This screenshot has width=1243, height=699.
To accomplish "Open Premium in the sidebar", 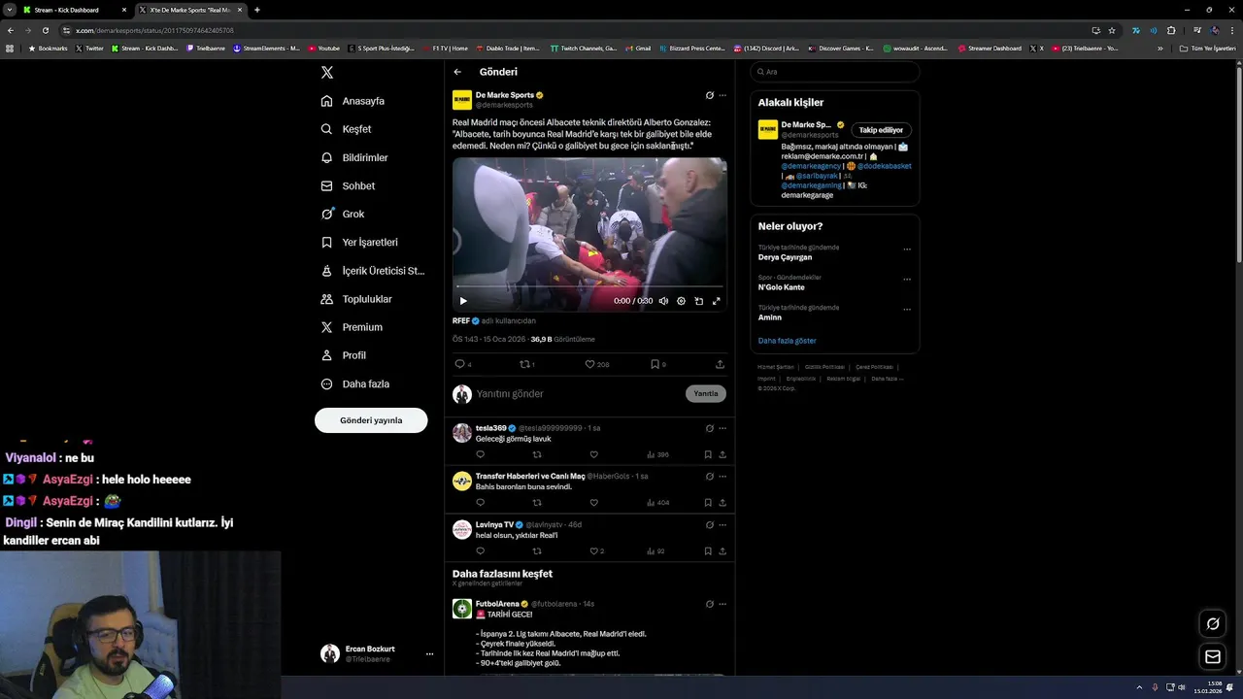I will (x=353, y=327).
